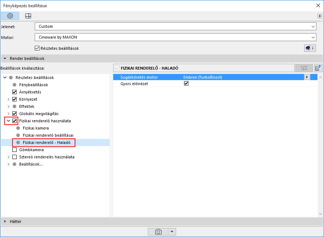Expand the Háttér panel
Viewport: 324px width, 237px height.
5,221
